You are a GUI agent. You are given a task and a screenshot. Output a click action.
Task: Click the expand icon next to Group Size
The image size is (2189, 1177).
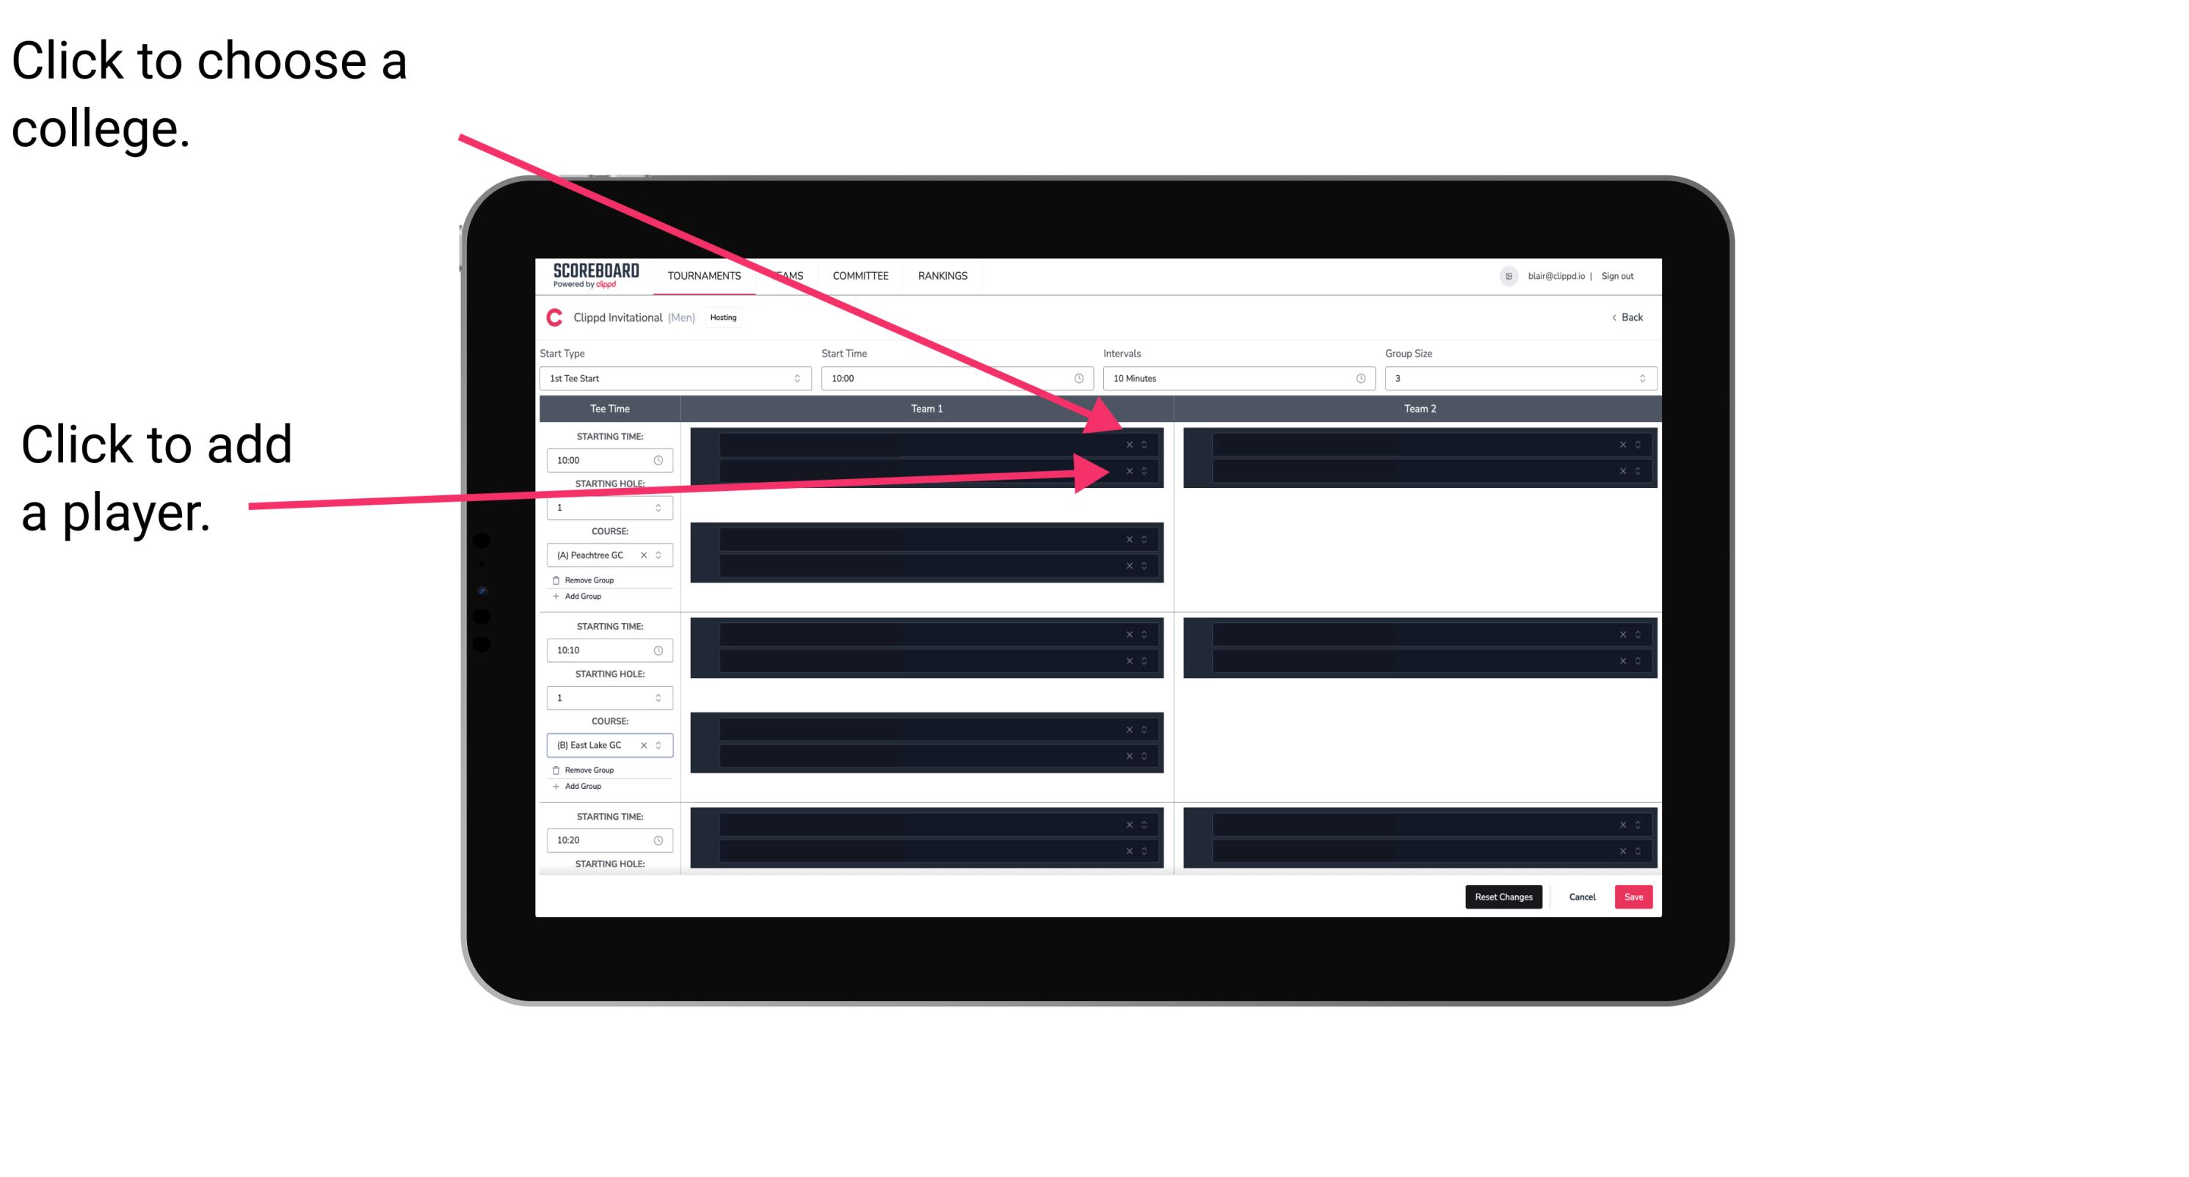[x=1641, y=379]
